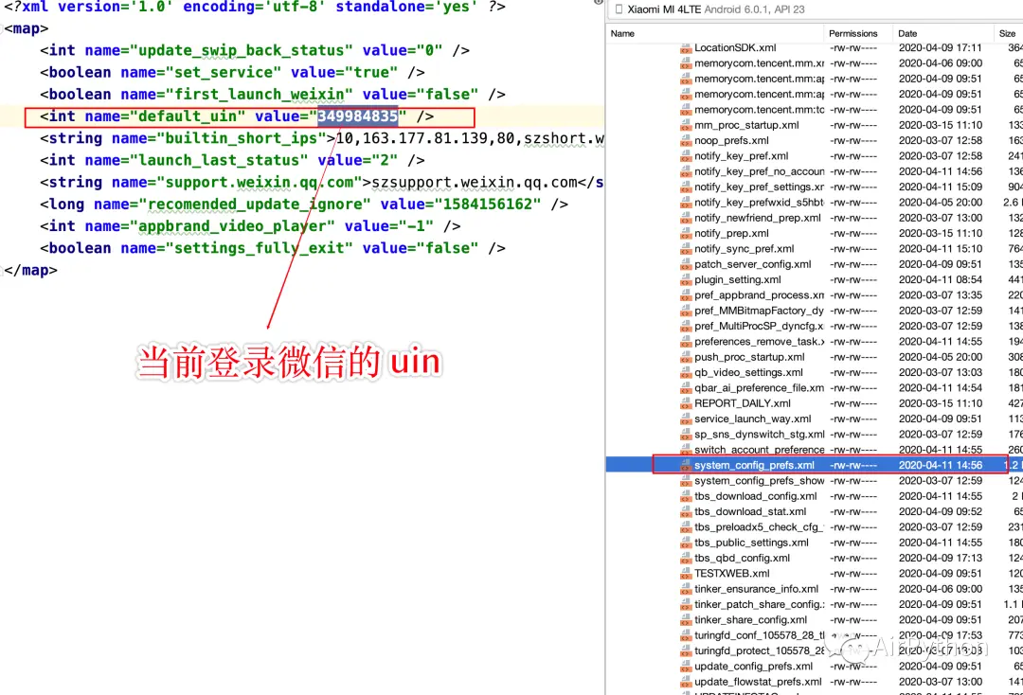The height and width of the screenshot is (695, 1023).
Task: Select system_config_prefs_show file row
Action: tap(815, 480)
